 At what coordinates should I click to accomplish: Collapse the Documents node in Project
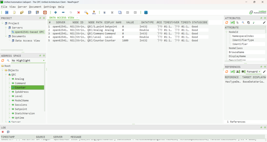tap(6, 36)
